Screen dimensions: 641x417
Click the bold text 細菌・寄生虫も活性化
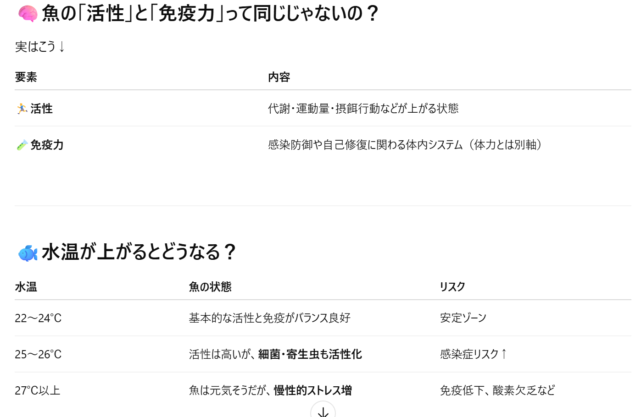coord(310,354)
